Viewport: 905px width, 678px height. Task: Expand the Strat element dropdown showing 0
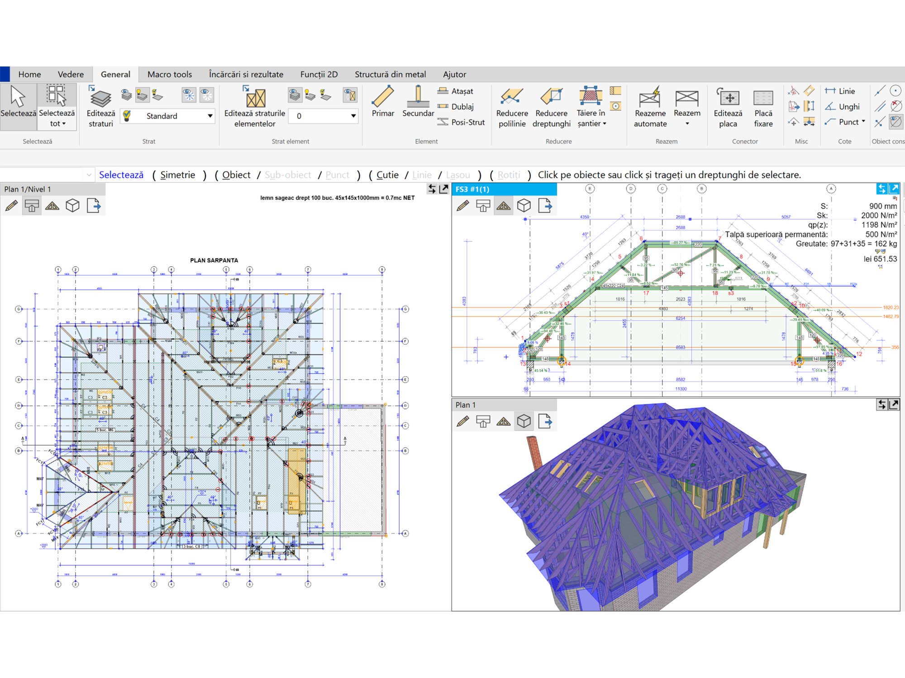[353, 116]
